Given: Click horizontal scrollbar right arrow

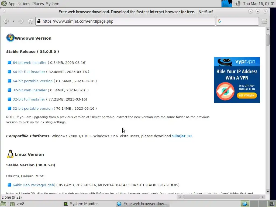Looking at the screenshot, I should coord(263,197).
